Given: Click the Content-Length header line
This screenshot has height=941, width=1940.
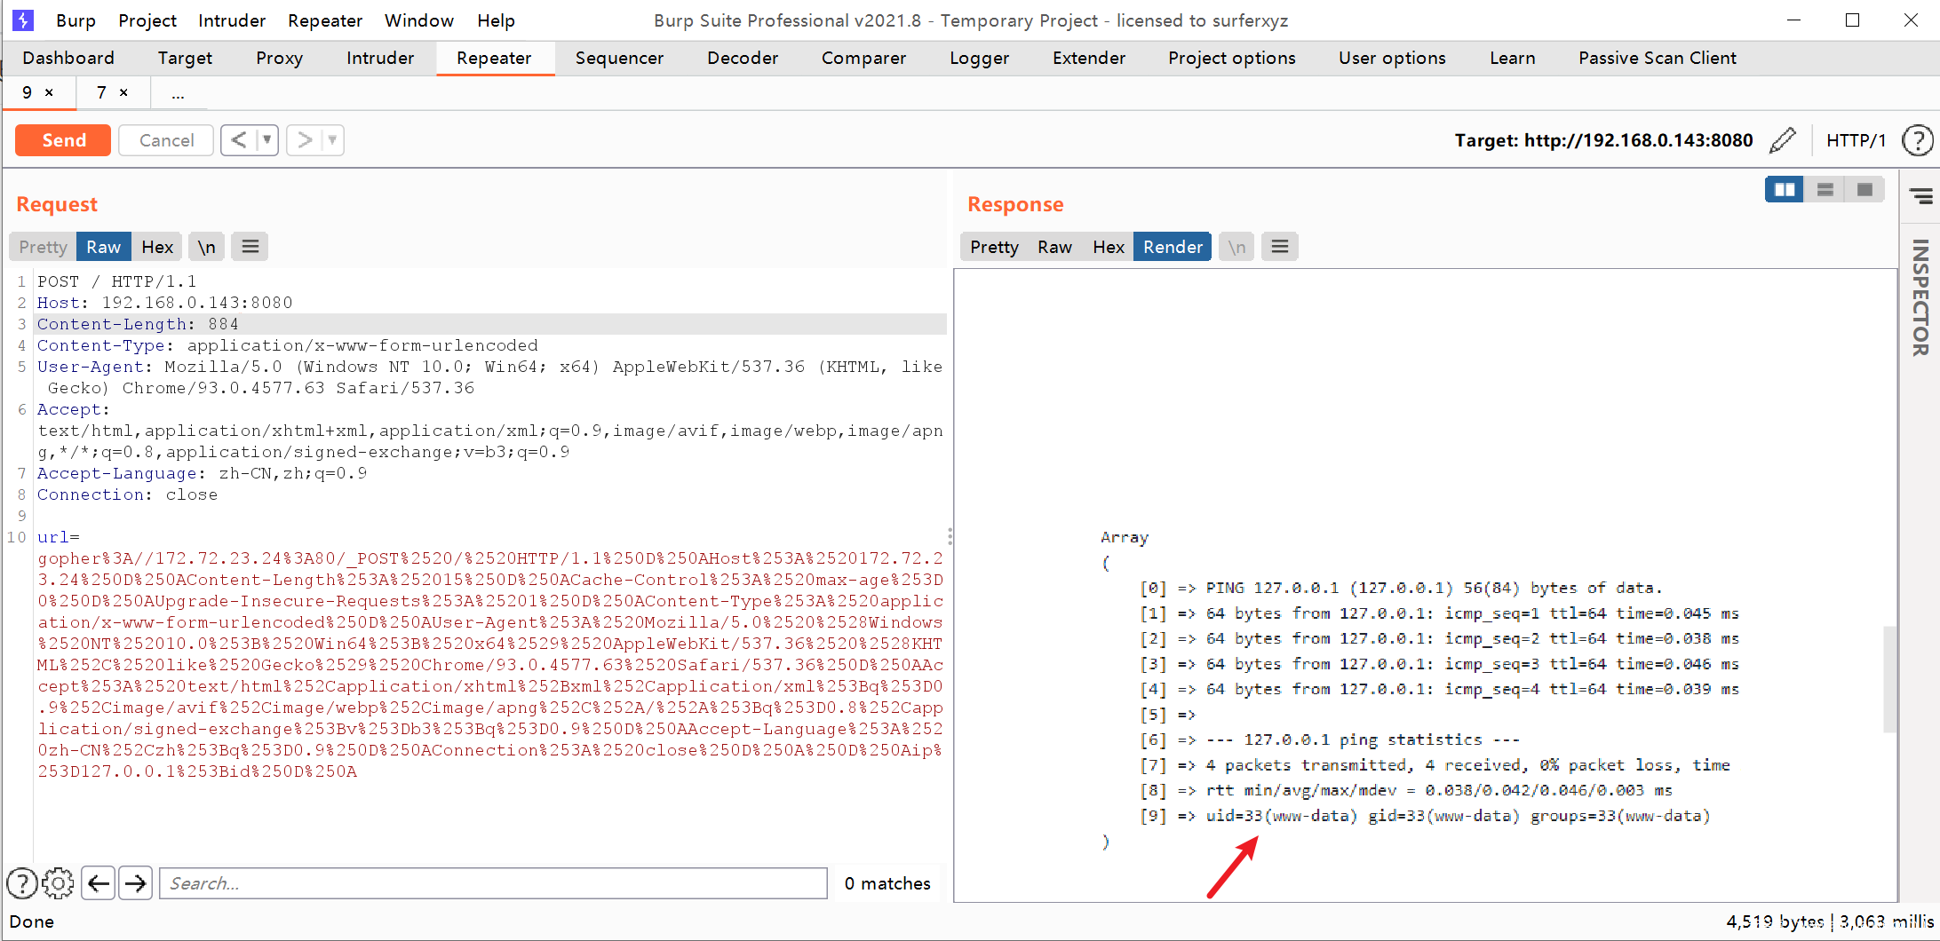Looking at the screenshot, I should pos(490,324).
